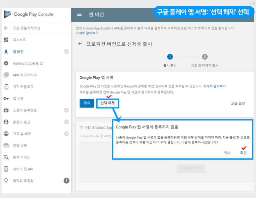This screenshot has height=198, width=256.
Task: Click the translate icon for 번역 서비스
Action: (x=6, y=157)
